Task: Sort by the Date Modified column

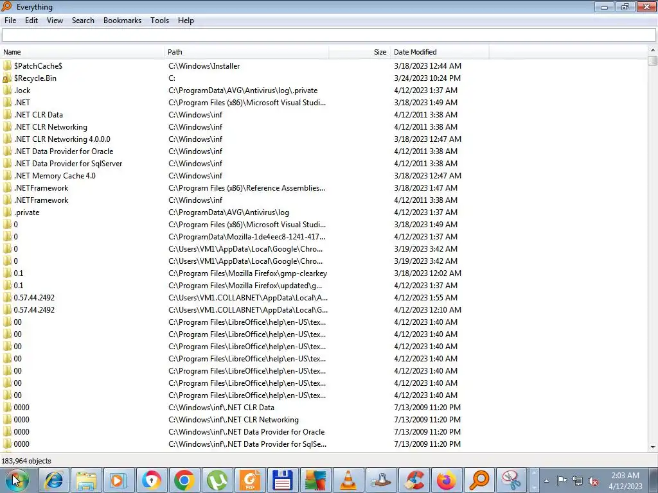Action: pos(440,52)
